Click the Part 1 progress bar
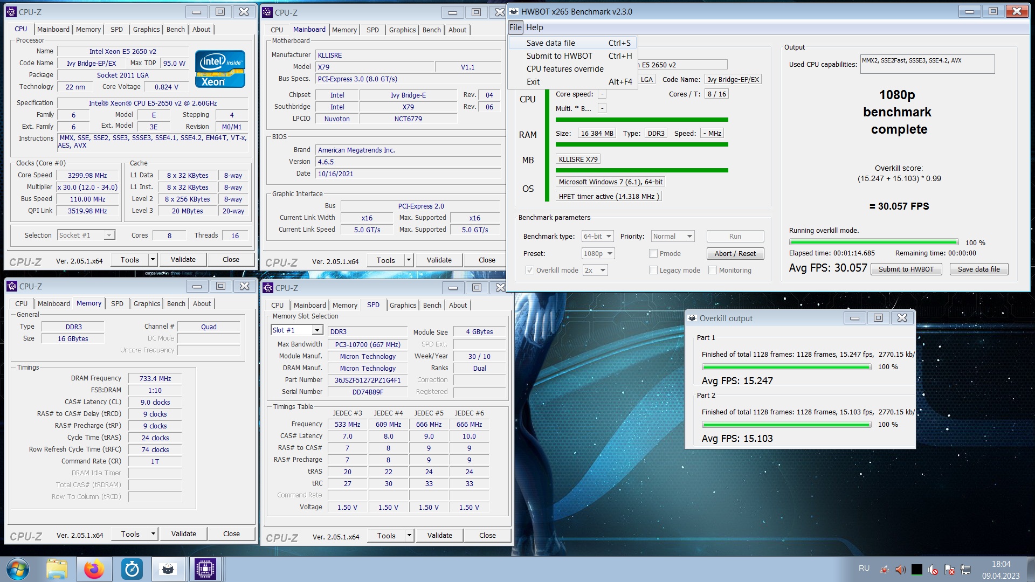 pos(786,367)
